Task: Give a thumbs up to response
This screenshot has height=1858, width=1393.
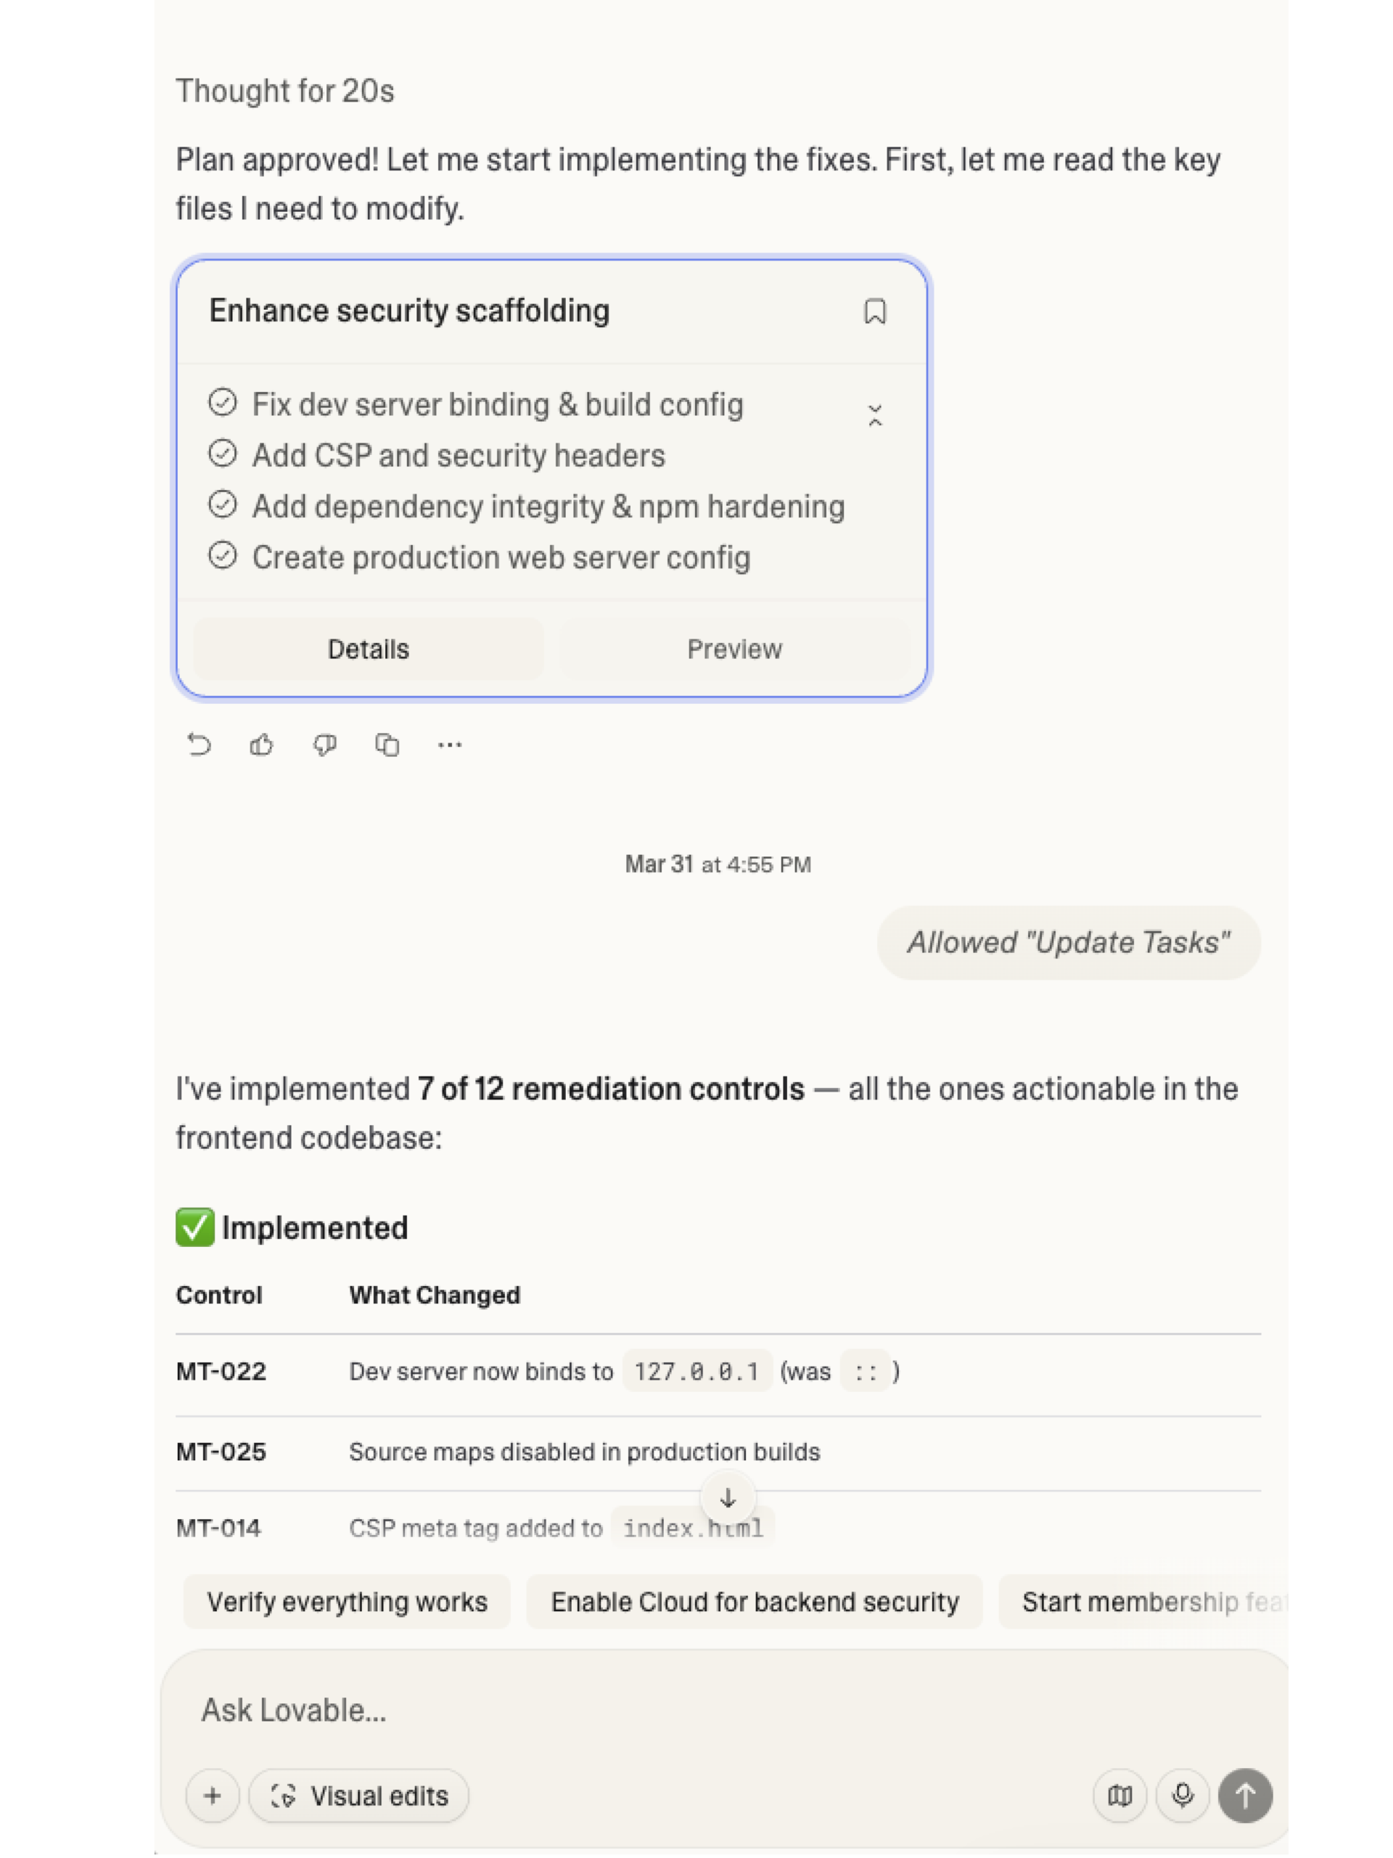Action: click(261, 744)
